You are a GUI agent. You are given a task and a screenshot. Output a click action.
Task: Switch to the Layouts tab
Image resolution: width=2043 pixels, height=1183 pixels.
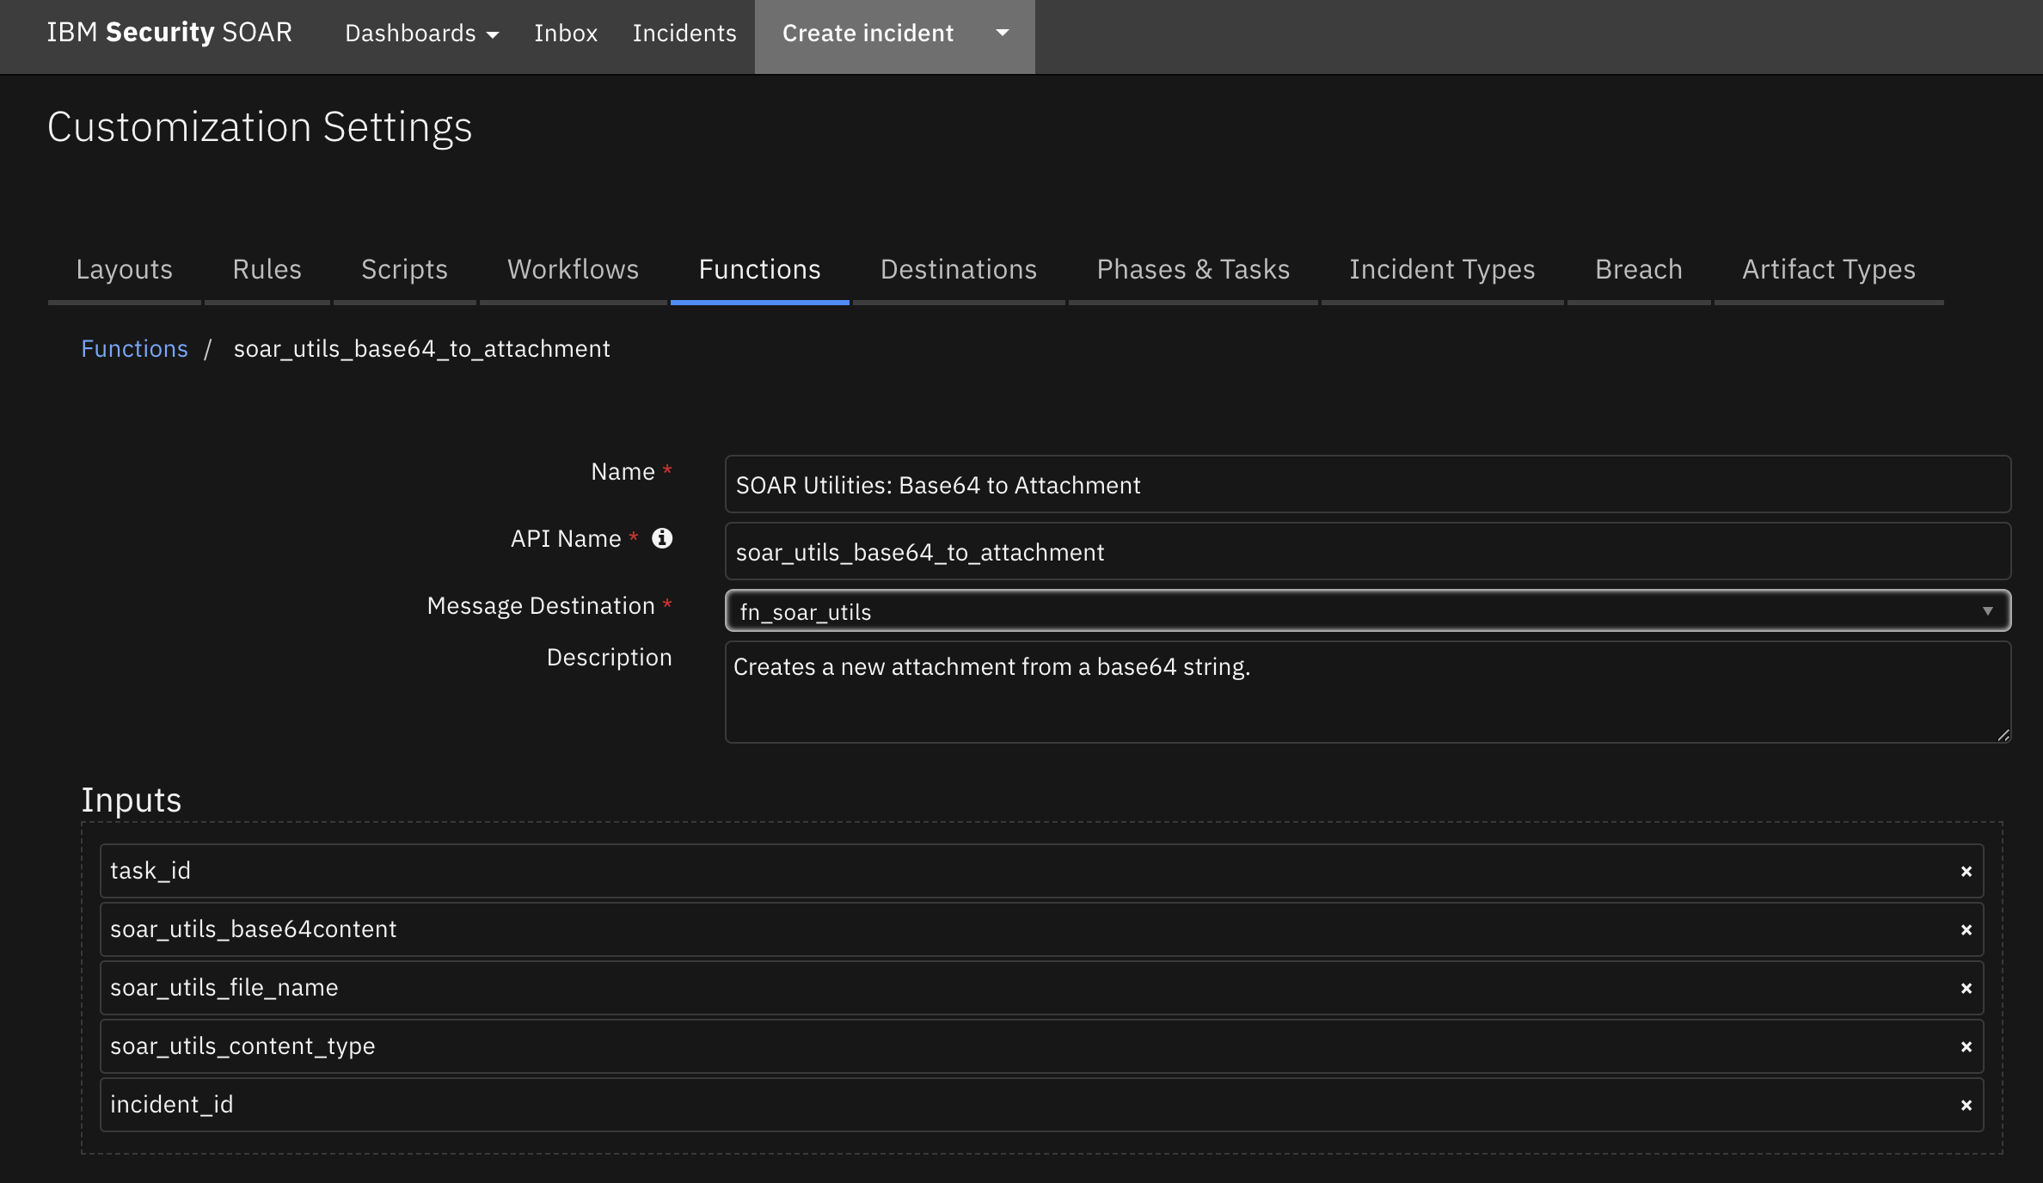point(124,267)
